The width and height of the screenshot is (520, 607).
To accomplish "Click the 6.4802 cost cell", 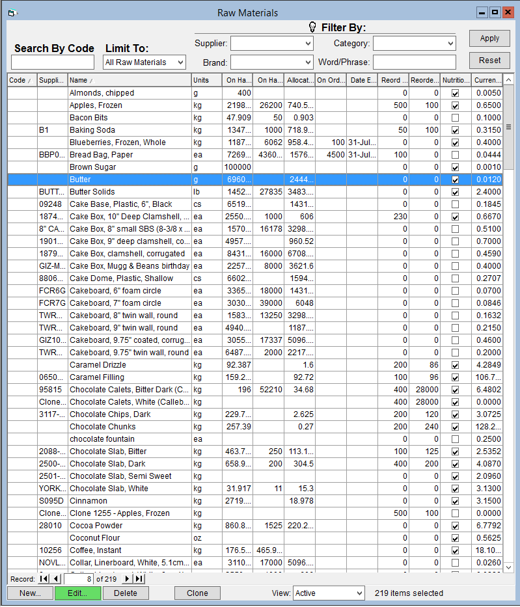I will pos(488,390).
